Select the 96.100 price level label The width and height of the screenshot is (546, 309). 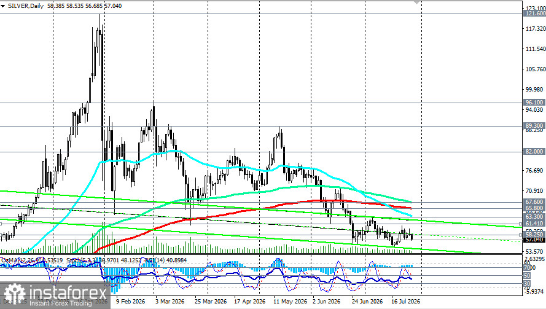[534, 103]
